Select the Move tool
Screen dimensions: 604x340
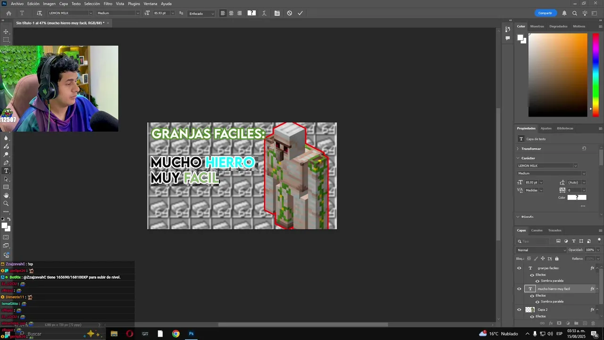point(6,32)
